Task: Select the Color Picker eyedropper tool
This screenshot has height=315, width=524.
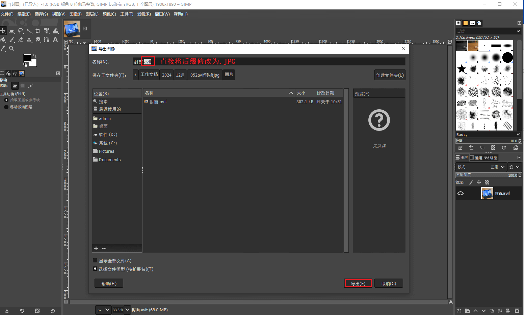Action: (x=3, y=48)
